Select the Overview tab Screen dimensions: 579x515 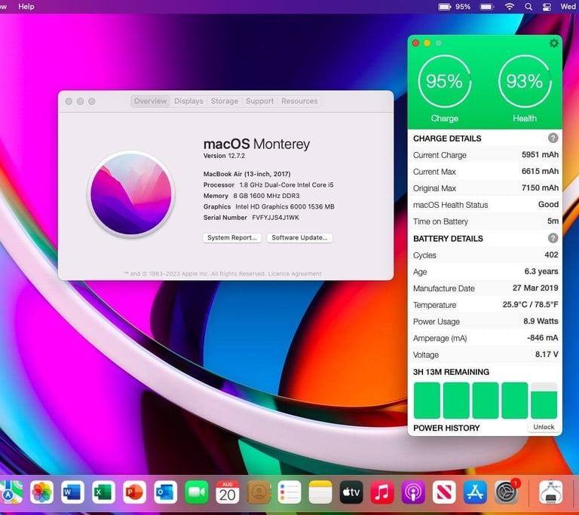(150, 101)
